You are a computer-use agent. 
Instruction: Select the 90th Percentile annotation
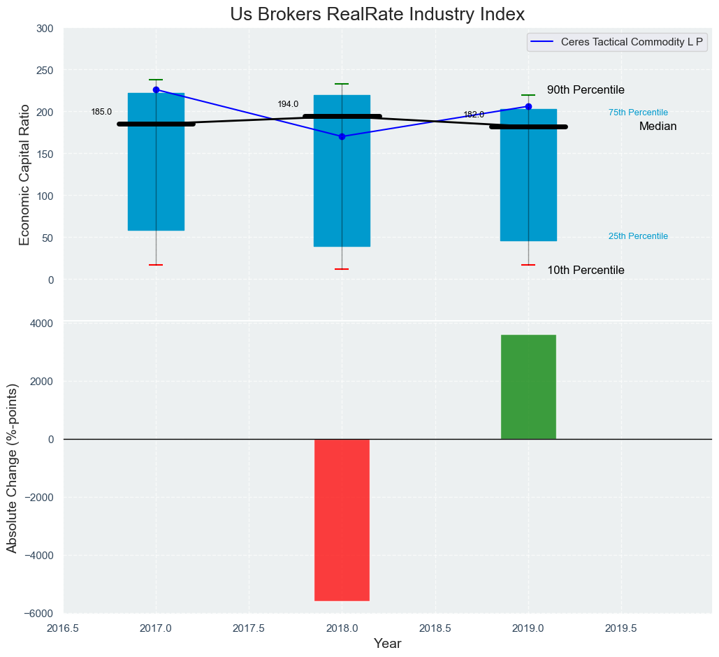coord(586,90)
